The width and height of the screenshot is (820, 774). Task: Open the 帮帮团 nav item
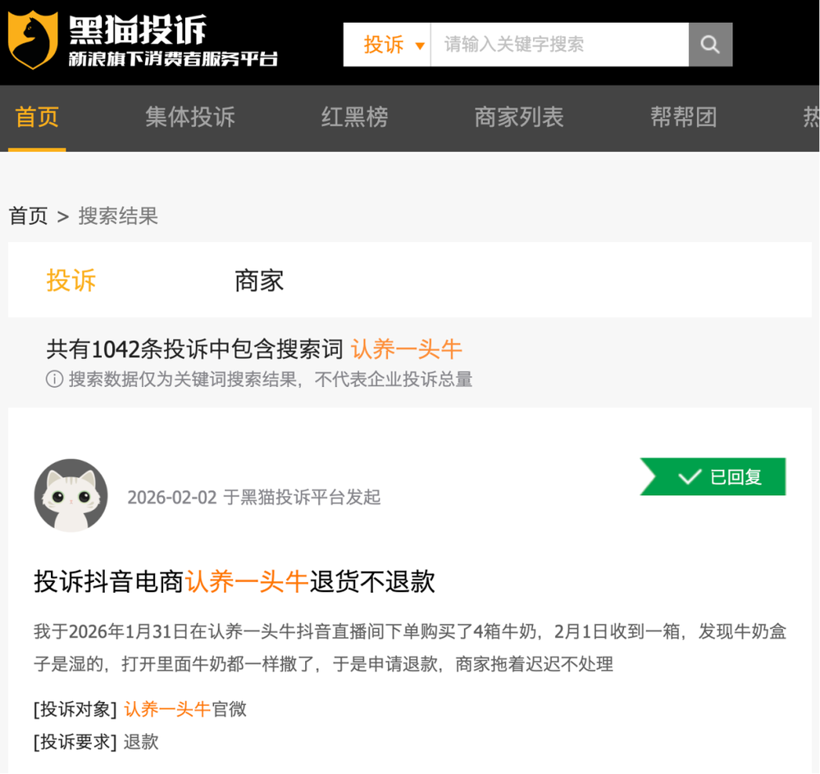click(684, 117)
